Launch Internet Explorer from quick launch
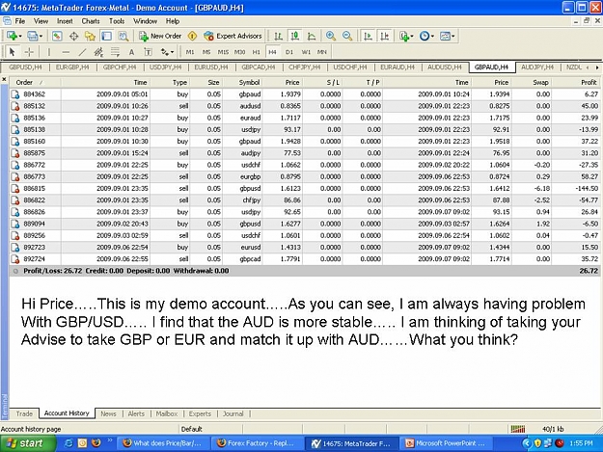The height and width of the screenshot is (452, 603). click(x=69, y=443)
